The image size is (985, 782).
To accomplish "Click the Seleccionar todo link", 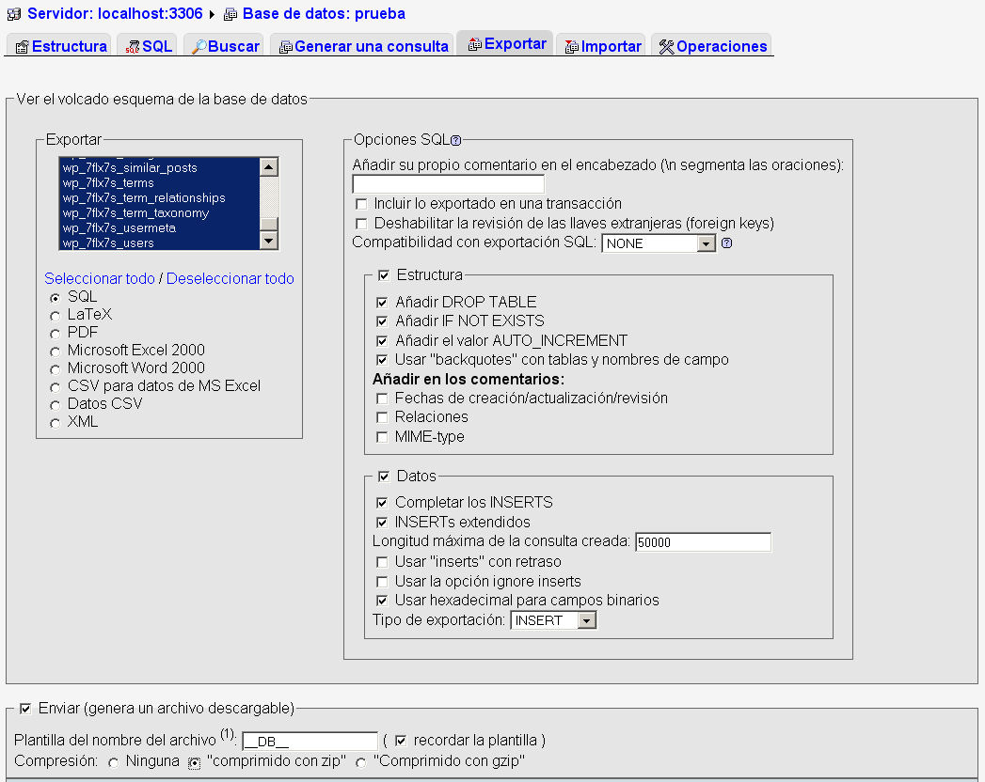I will [x=99, y=279].
